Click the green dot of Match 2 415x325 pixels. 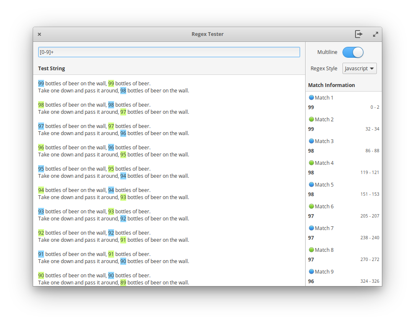(311, 119)
